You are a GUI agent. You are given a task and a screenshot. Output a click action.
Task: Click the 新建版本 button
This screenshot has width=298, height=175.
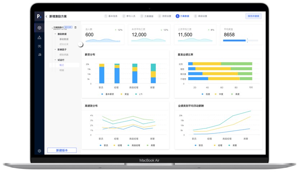pyautogui.click(x=62, y=150)
